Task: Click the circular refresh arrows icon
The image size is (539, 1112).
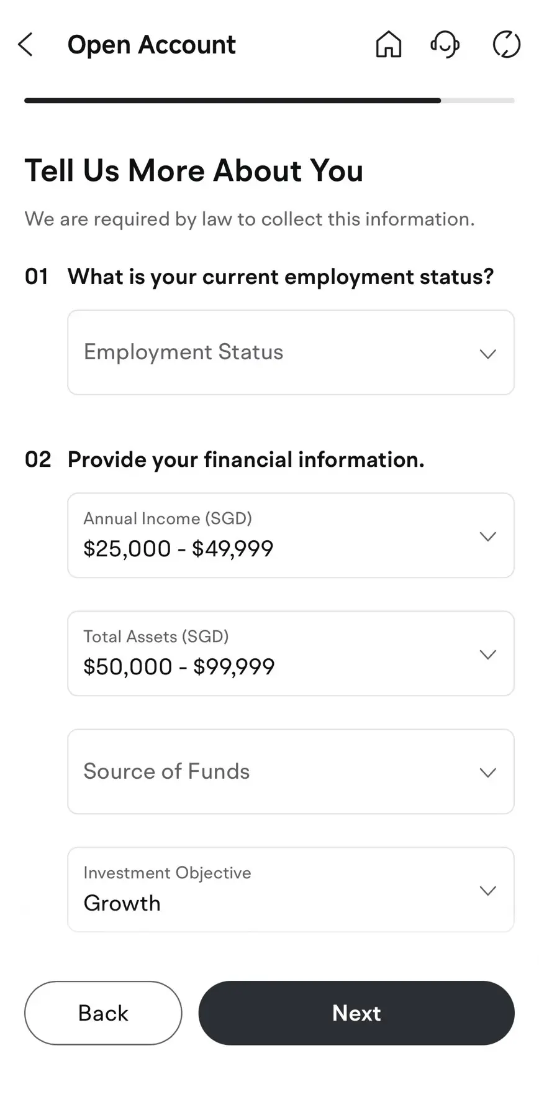Action: [506, 45]
